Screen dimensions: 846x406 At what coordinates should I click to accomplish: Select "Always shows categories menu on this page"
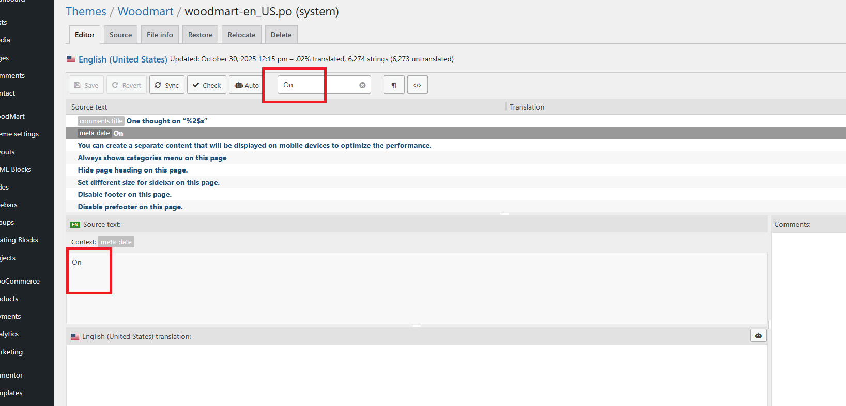click(x=456, y=158)
